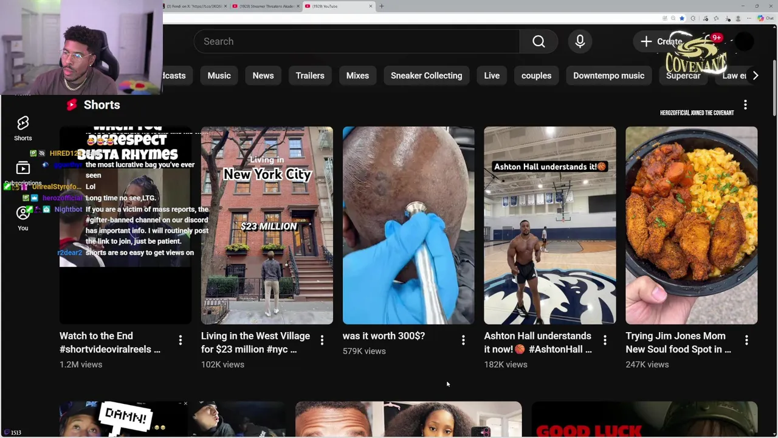Click '247K views' under Jim Jones short
This screenshot has width=778, height=438.
click(x=647, y=364)
